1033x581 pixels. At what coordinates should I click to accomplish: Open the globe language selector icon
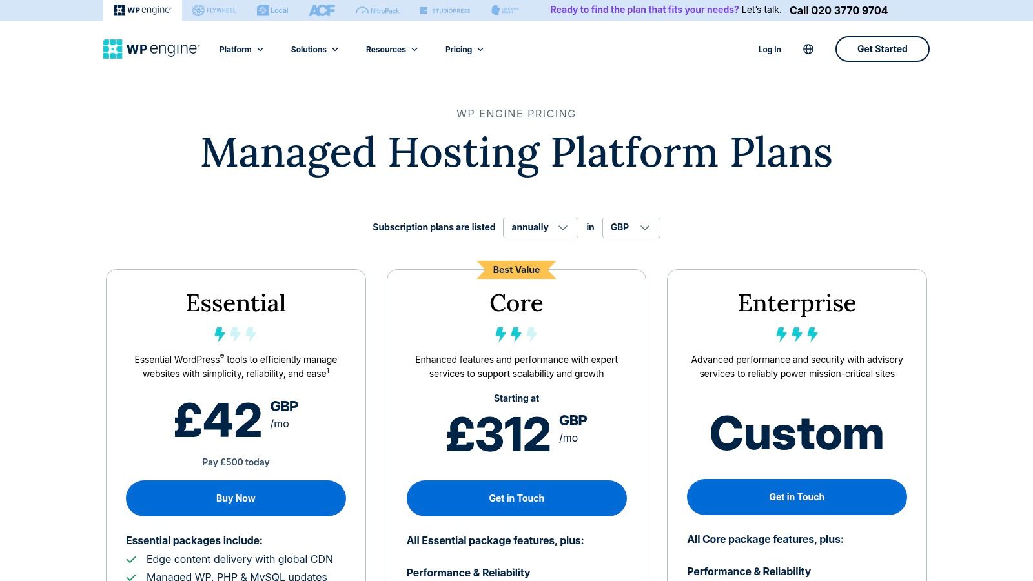click(x=808, y=49)
